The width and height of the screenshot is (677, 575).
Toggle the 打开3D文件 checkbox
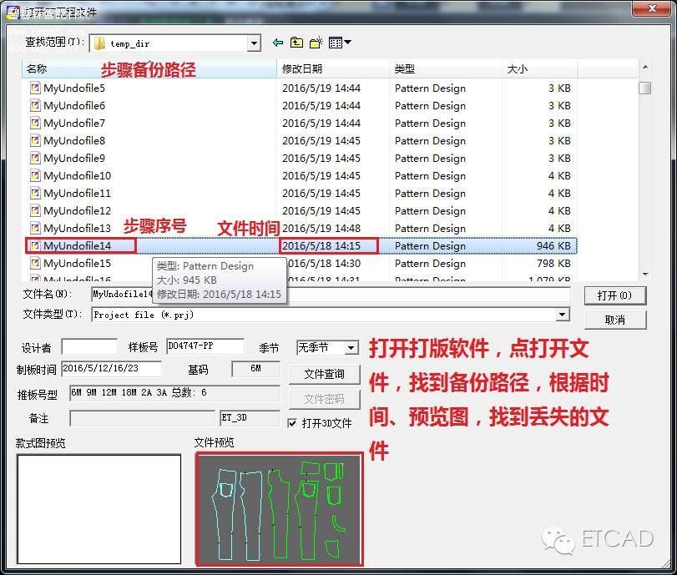(292, 423)
